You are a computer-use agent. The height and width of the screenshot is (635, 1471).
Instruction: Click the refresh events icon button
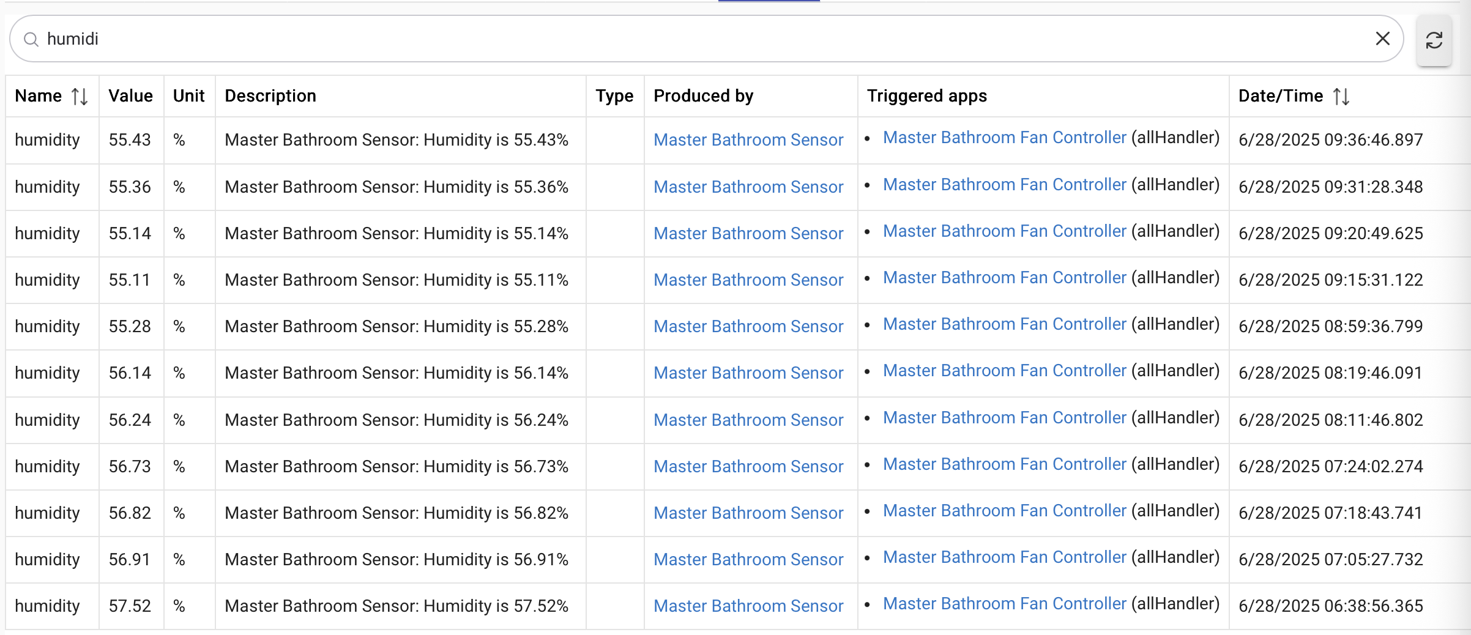1434,40
